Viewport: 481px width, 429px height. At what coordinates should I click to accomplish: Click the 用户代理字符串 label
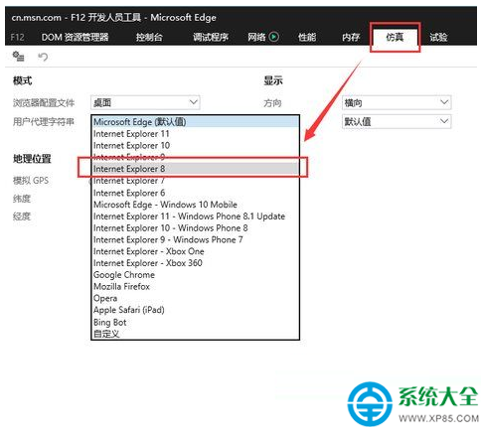[43, 122]
